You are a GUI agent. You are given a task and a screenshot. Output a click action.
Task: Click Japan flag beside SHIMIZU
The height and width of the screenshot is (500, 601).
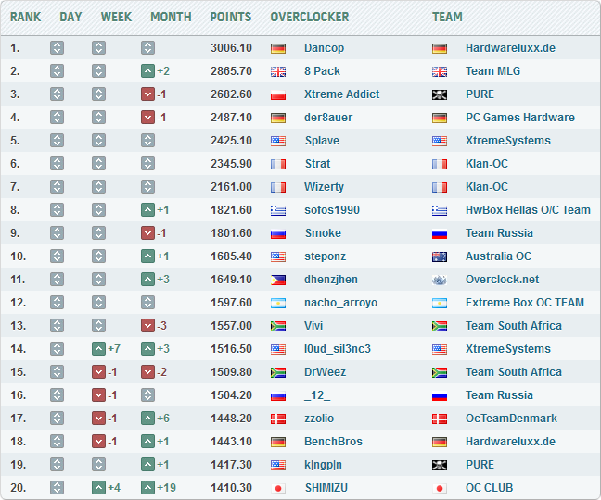[x=278, y=488]
